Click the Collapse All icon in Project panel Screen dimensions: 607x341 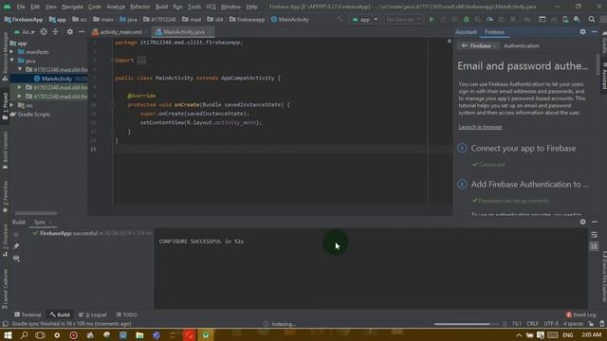(55, 31)
